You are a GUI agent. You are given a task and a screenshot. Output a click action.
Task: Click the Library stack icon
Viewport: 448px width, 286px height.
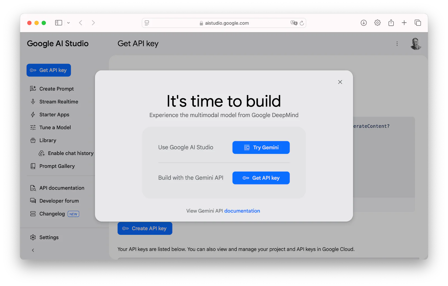point(33,140)
